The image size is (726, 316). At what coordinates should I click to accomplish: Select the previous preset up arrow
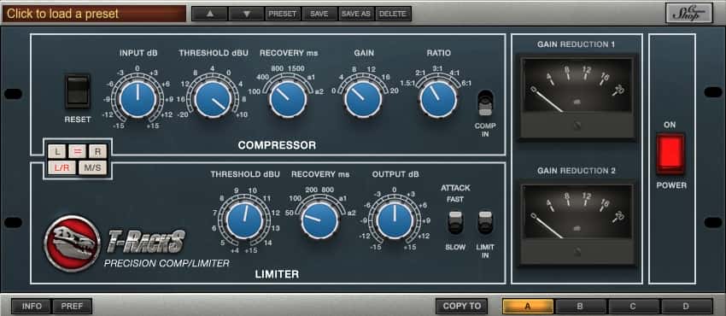tap(210, 14)
